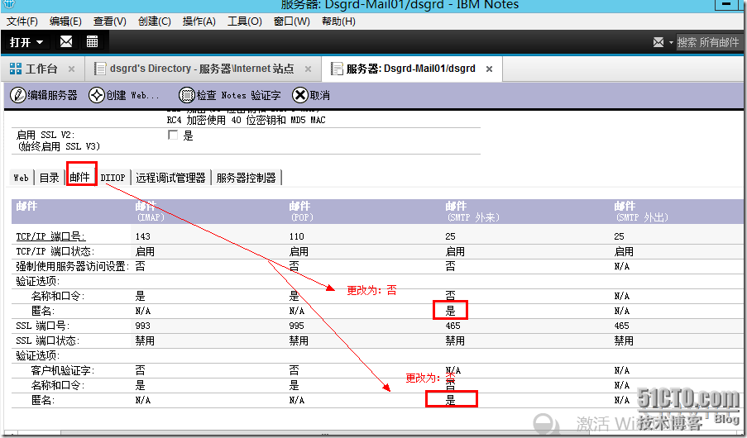Close the 服务器: Dsgrd-Mail01/dsgrd tab
This screenshot has width=747, height=438.
pos(489,69)
